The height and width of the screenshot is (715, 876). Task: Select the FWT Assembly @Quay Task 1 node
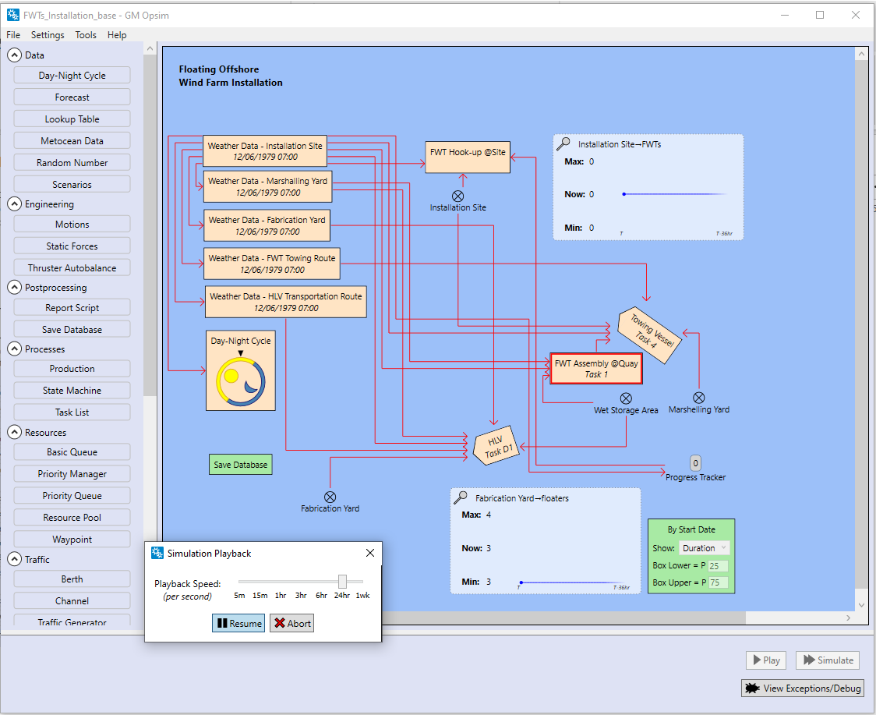point(595,368)
